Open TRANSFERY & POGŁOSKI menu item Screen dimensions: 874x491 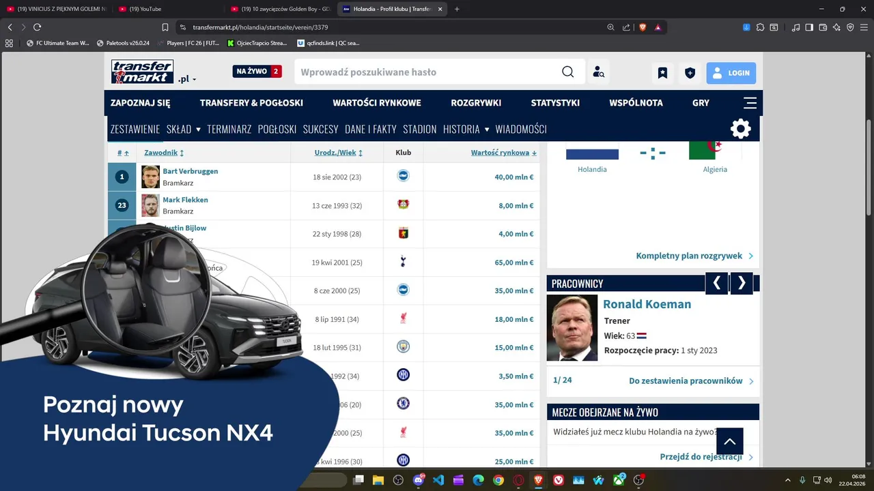[251, 103]
